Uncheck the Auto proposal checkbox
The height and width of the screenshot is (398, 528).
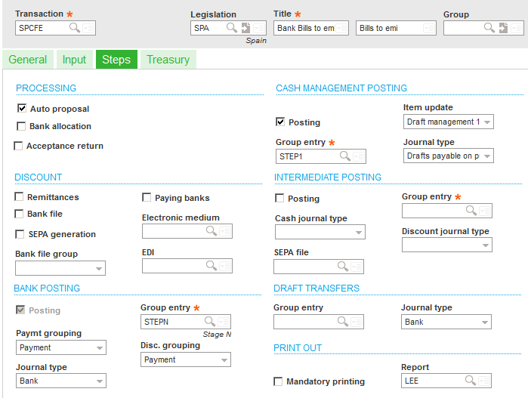(x=22, y=109)
